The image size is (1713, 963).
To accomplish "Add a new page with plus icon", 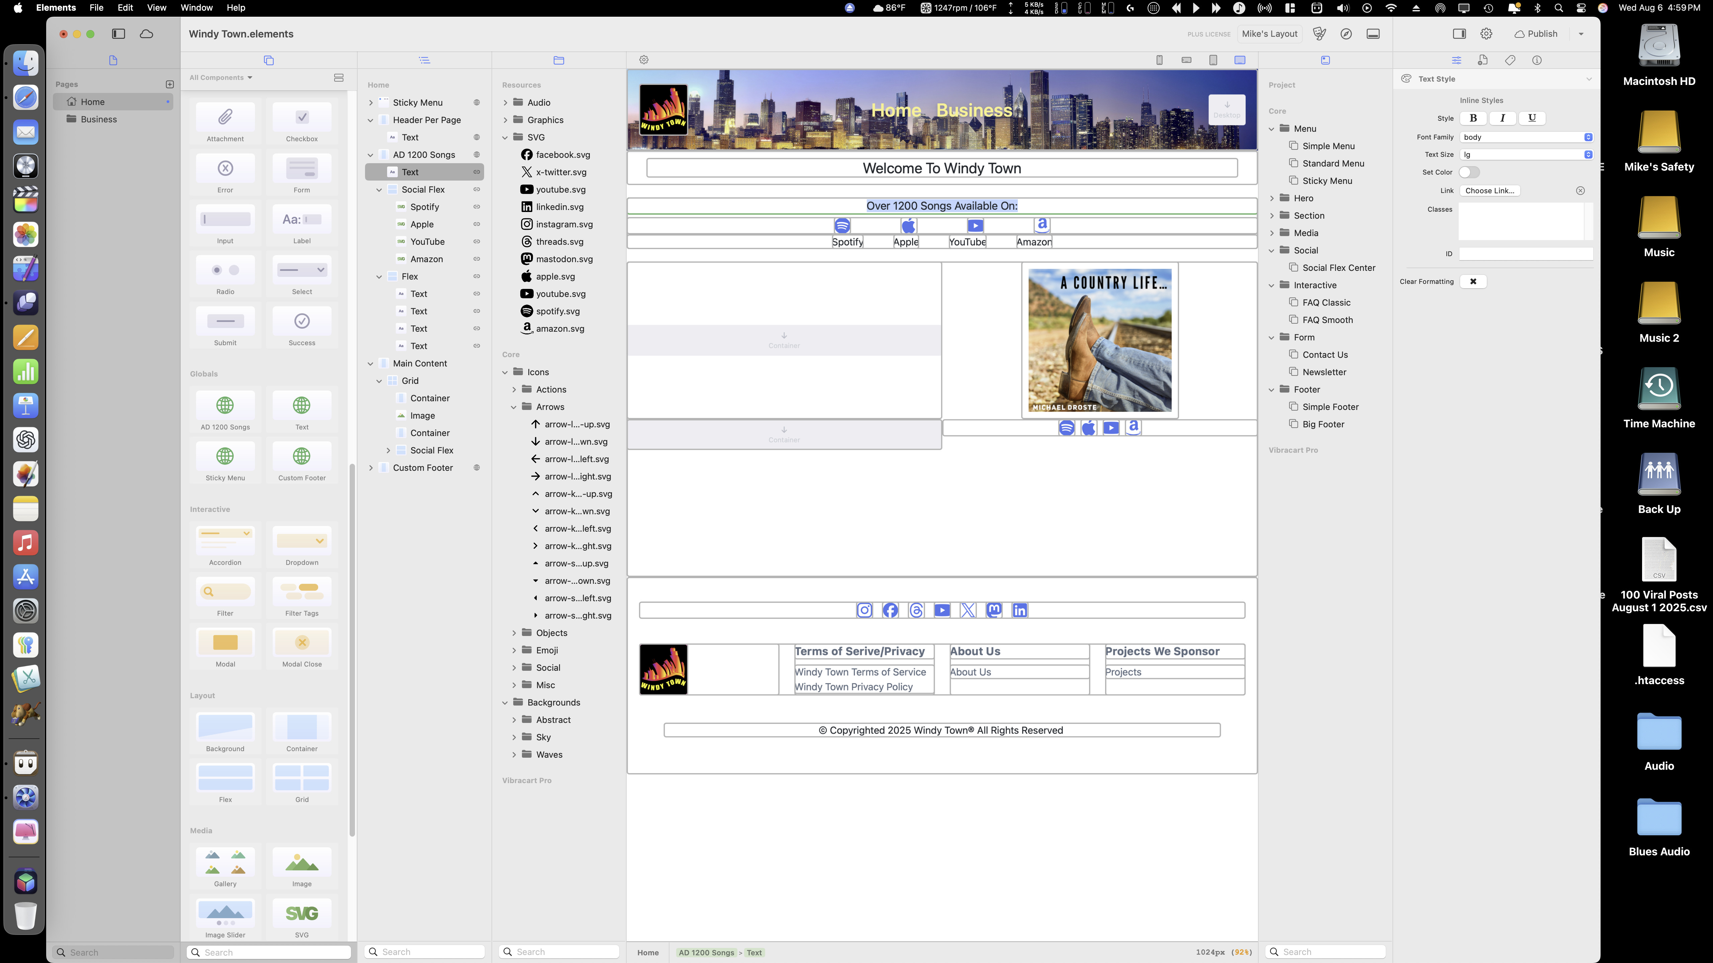I will 170,84.
